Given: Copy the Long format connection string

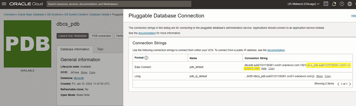Looking at the screenshot, I should tap(328, 76).
